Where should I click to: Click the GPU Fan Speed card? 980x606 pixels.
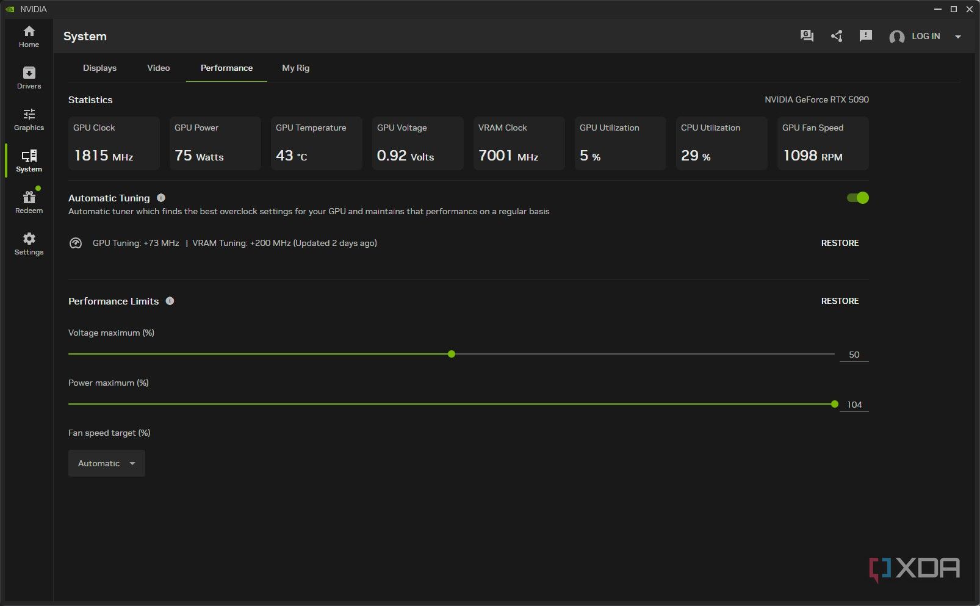[x=823, y=143]
